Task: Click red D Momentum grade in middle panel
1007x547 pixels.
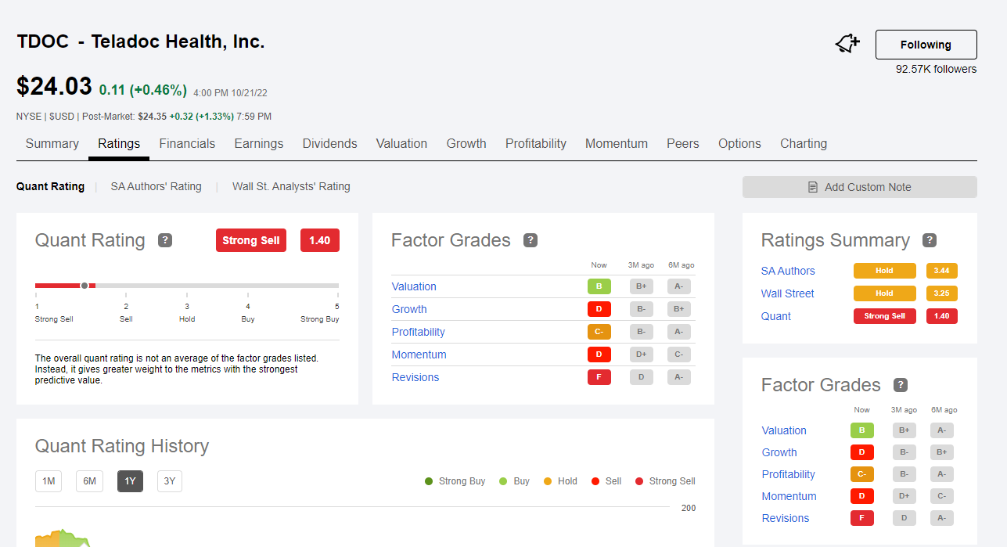Action: [599, 354]
